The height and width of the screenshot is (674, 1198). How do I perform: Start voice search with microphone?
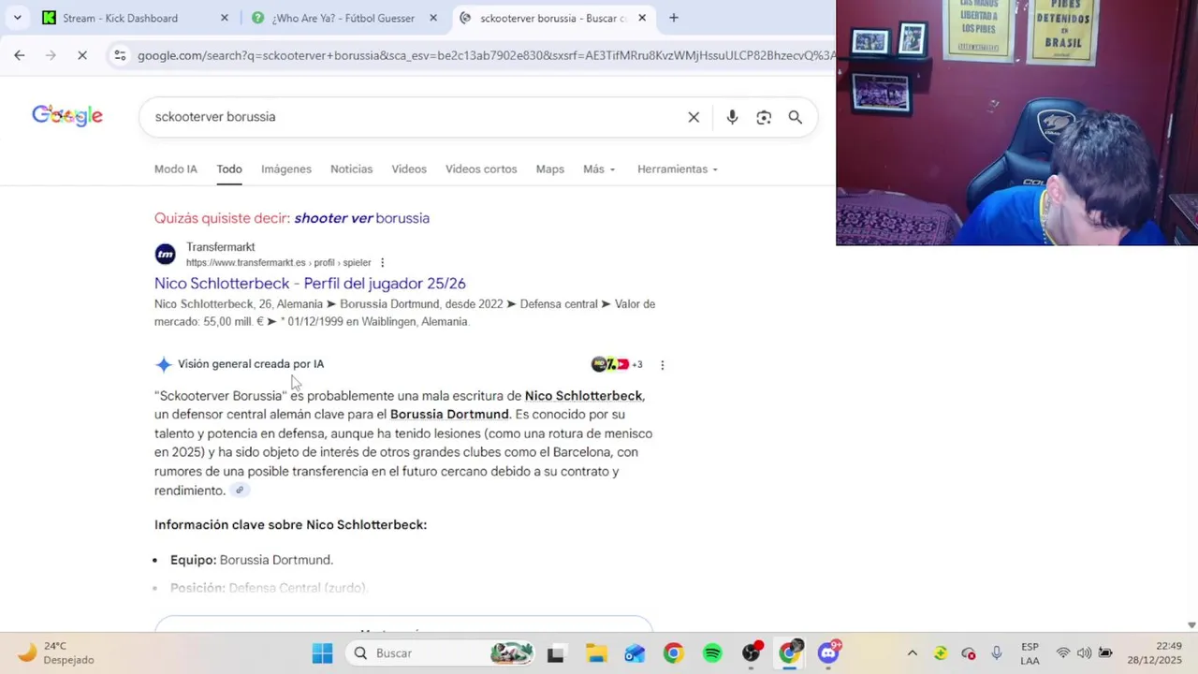tap(732, 117)
